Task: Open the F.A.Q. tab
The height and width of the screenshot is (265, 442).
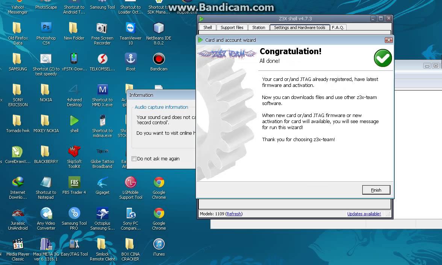Action: (338, 27)
